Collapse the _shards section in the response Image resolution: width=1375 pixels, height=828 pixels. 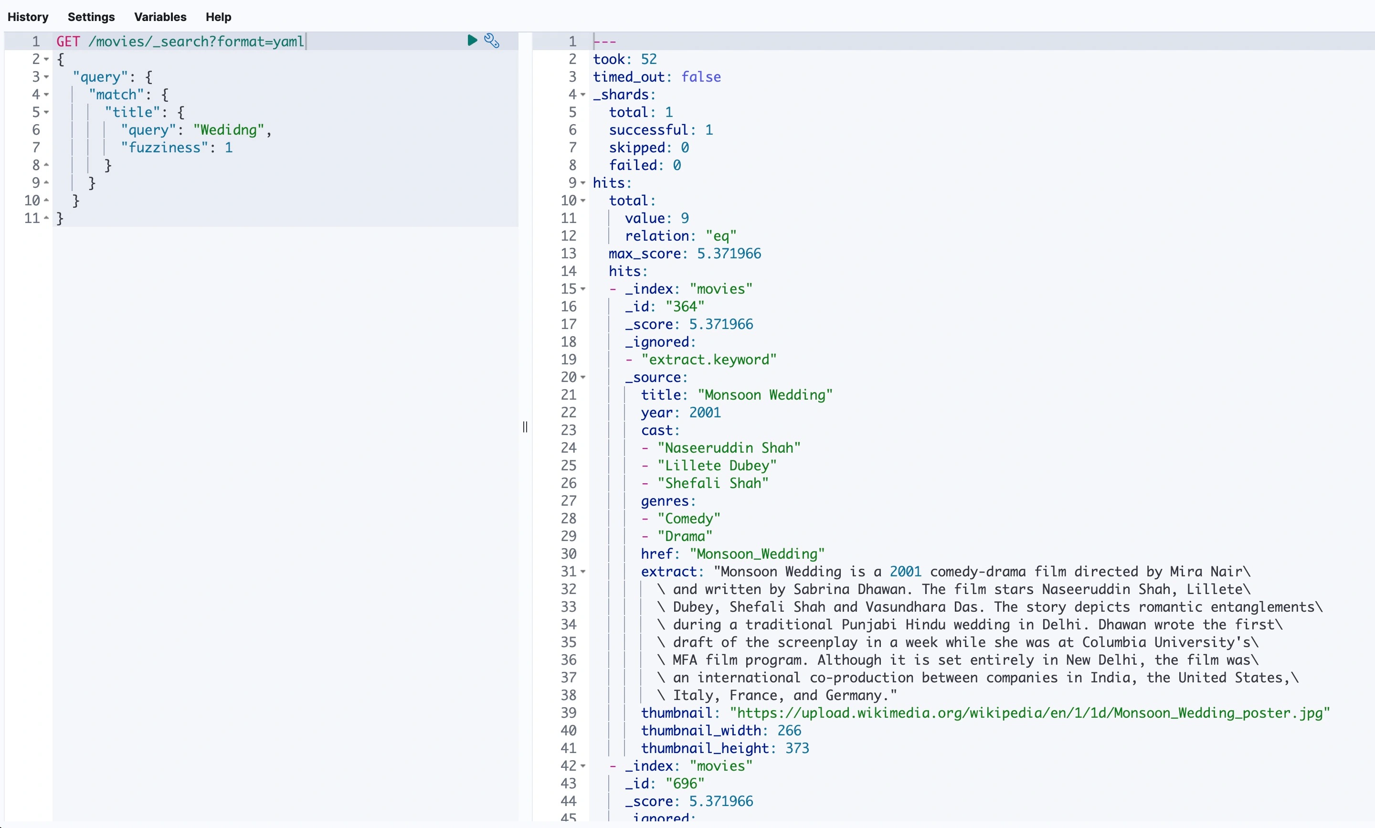583,95
